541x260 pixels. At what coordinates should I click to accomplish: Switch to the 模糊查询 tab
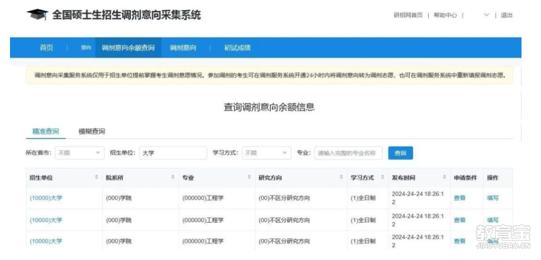tap(92, 131)
